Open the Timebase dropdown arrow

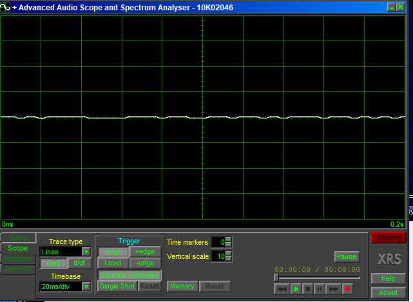click(x=86, y=287)
